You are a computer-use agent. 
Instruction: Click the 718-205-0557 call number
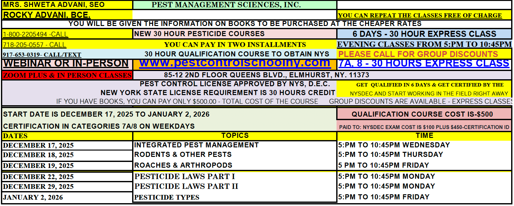pyautogui.click(x=35, y=45)
